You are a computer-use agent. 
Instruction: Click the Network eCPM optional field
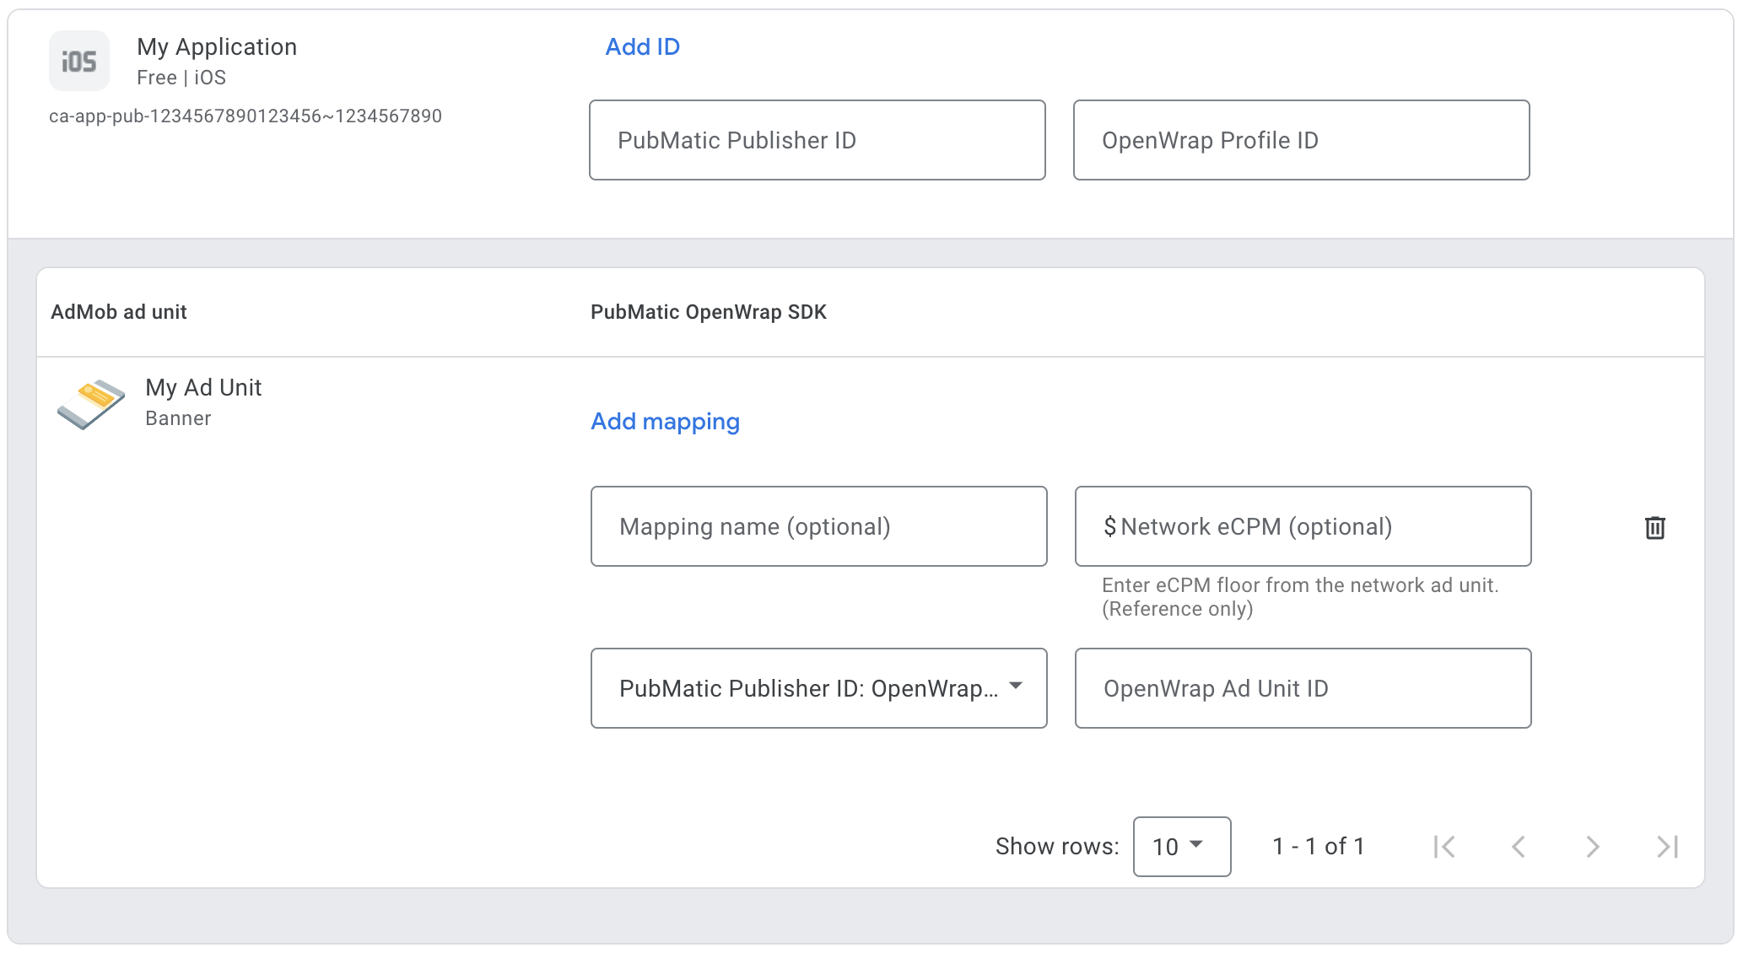[1303, 526]
